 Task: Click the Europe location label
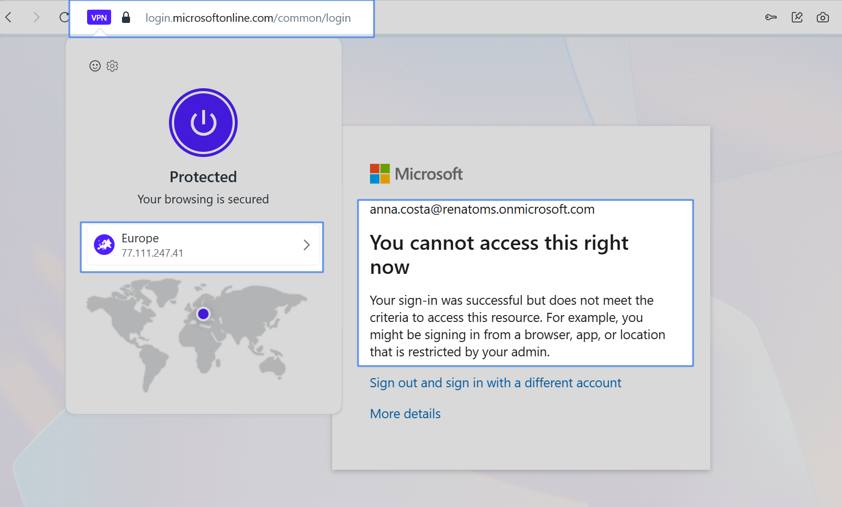(x=140, y=238)
